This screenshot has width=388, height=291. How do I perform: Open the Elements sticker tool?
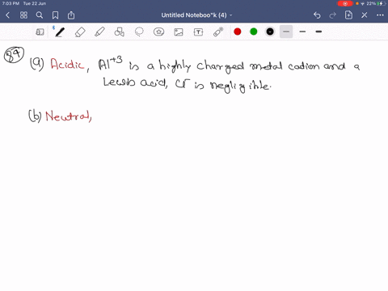(x=158, y=32)
